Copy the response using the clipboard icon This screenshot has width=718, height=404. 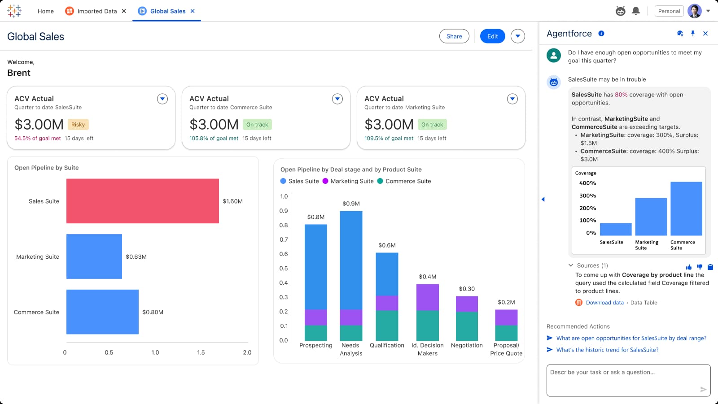710,267
